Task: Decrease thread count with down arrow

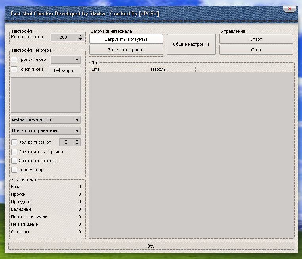Action: click(80, 39)
